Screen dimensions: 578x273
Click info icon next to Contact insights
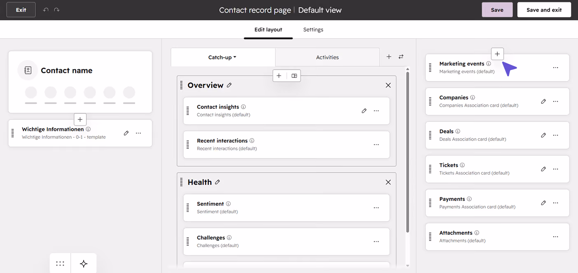pos(243,107)
